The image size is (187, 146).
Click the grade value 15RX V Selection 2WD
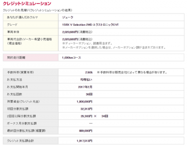90,25
